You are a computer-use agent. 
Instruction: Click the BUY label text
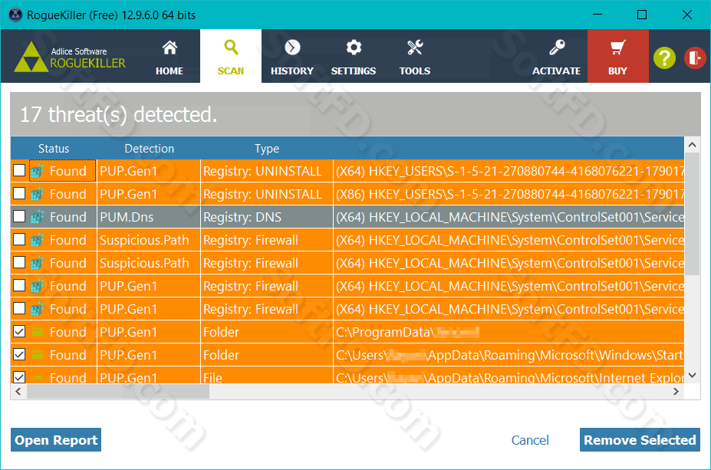click(617, 71)
